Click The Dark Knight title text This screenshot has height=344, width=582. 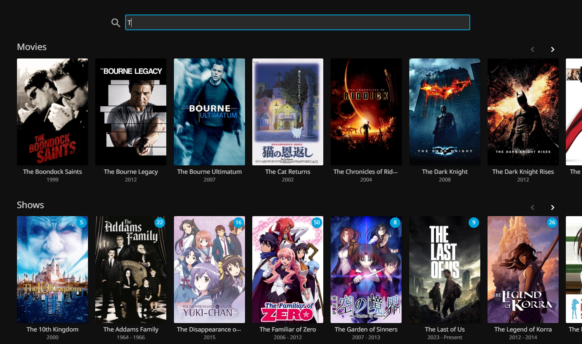pyautogui.click(x=445, y=171)
